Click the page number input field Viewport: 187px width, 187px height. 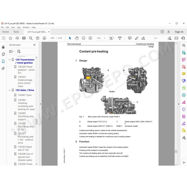tap(52, 38)
